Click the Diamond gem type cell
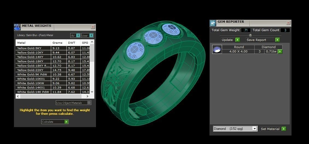 coord(269,47)
